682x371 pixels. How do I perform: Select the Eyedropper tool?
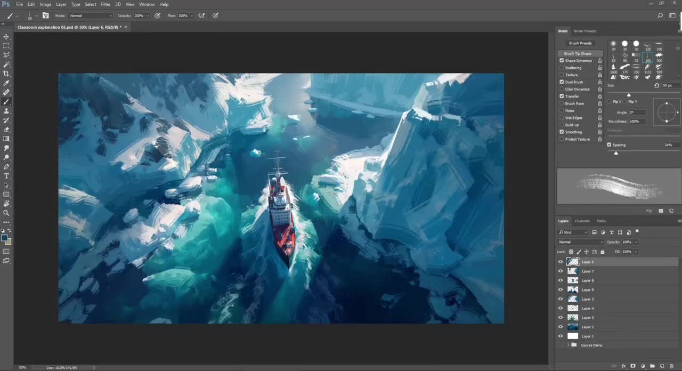(x=6, y=83)
